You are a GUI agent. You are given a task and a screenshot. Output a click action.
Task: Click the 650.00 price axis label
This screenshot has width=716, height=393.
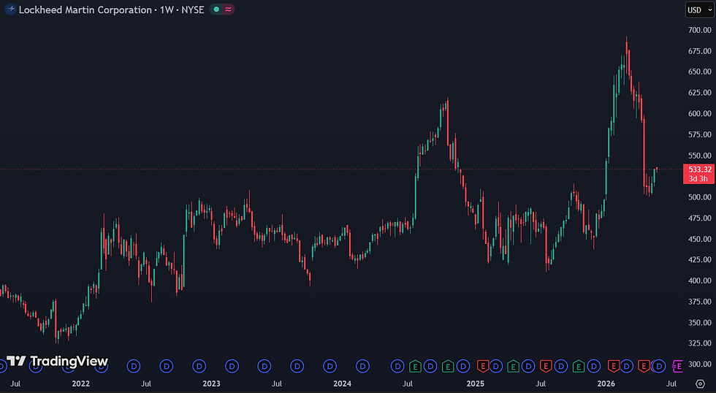coord(700,72)
